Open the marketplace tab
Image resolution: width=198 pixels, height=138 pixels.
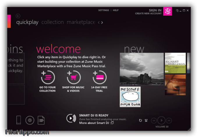[81, 22]
